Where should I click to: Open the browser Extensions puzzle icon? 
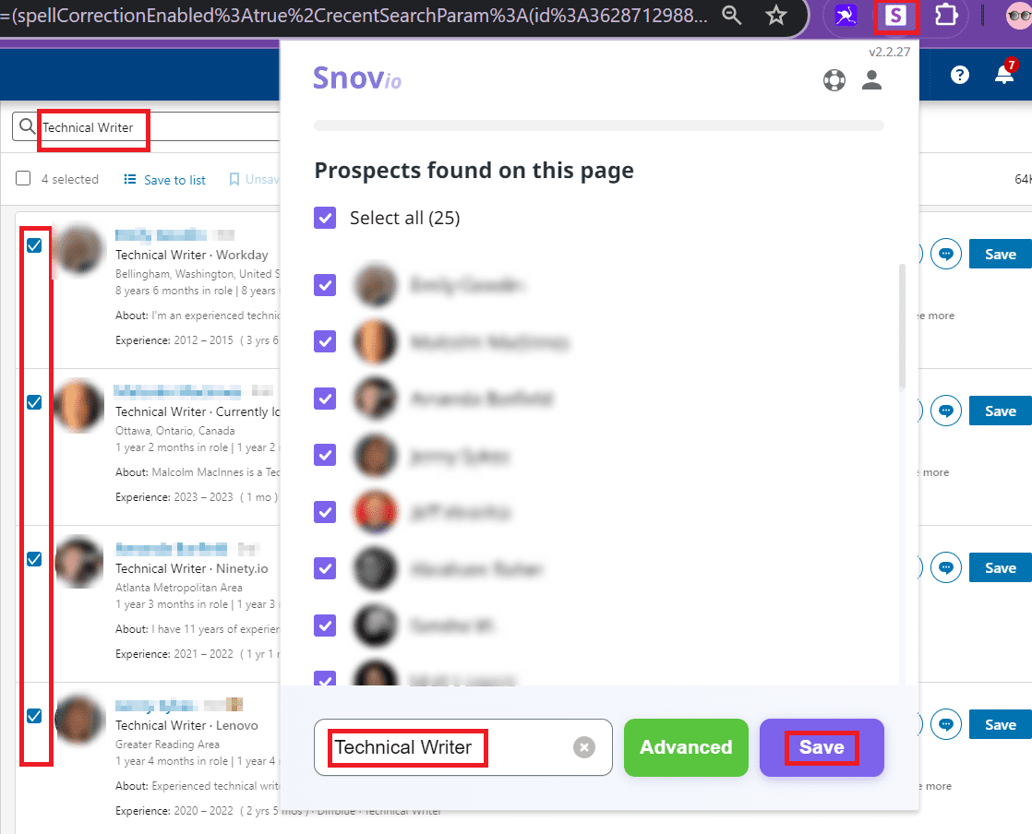pos(944,17)
